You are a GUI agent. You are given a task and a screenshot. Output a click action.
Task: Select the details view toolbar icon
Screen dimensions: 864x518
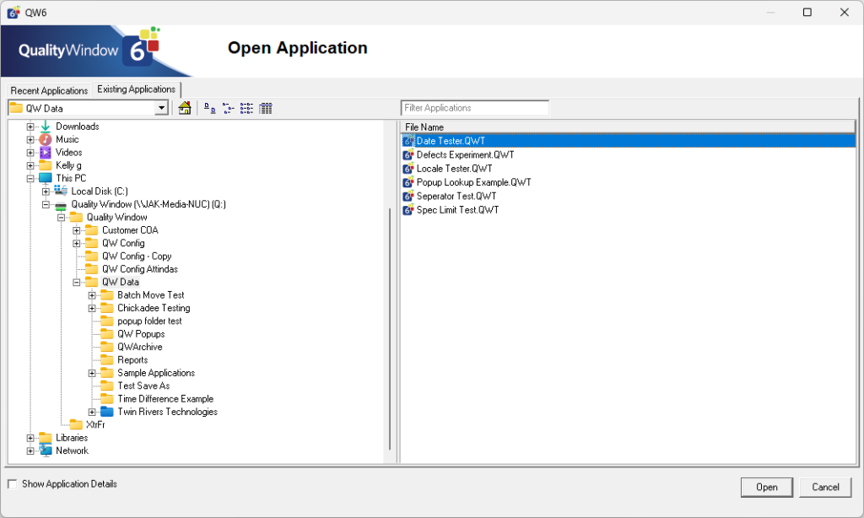pyautogui.click(x=267, y=108)
